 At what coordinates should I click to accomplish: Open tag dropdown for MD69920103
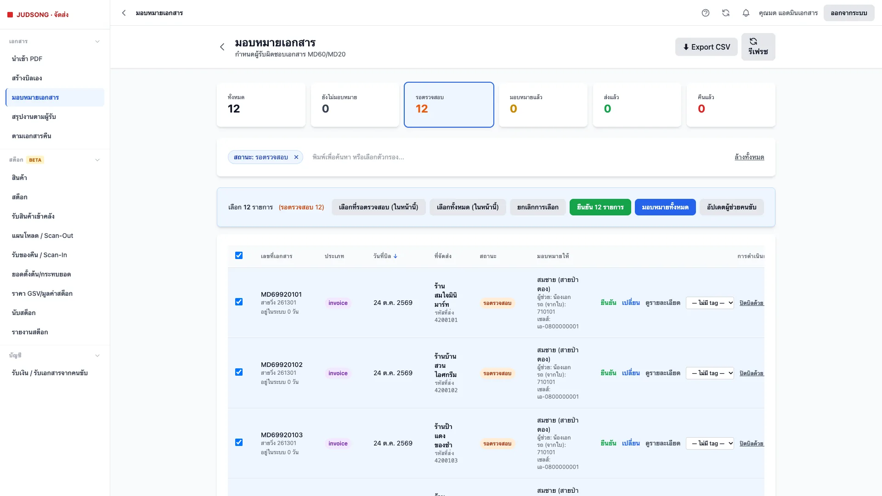tap(710, 443)
